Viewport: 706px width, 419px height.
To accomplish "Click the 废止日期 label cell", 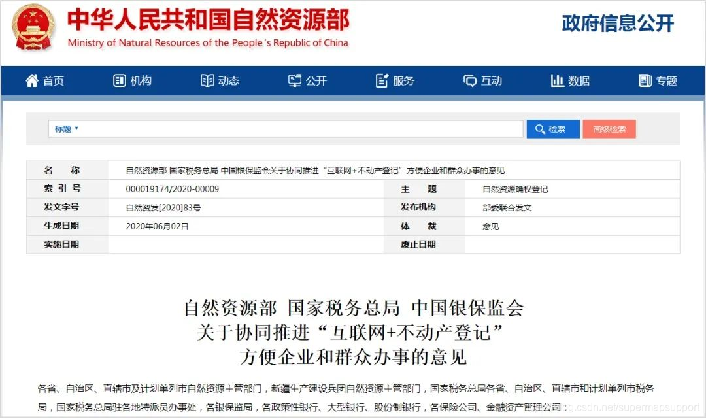I will 424,244.
